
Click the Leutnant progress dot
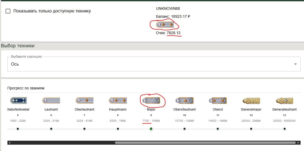pos(51,129)
